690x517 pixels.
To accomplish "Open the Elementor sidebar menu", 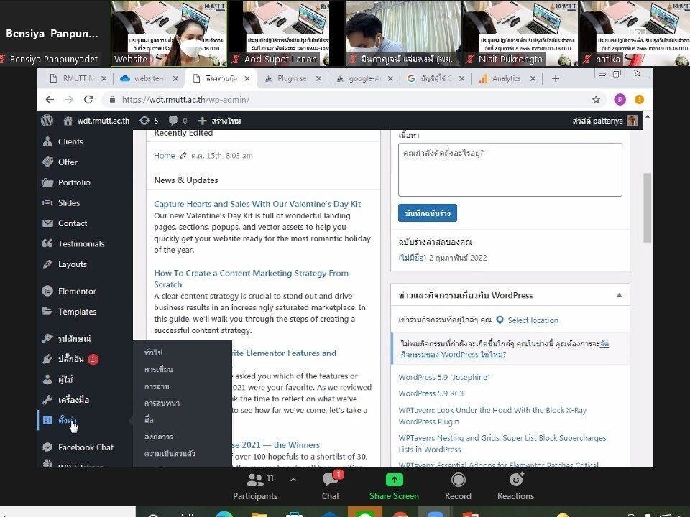I will (x=77, y=291).
